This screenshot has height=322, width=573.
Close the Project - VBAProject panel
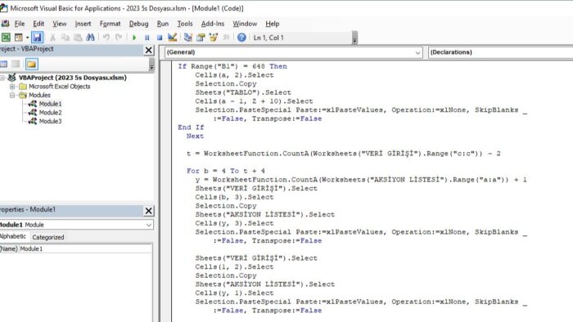tap(148, 50)
